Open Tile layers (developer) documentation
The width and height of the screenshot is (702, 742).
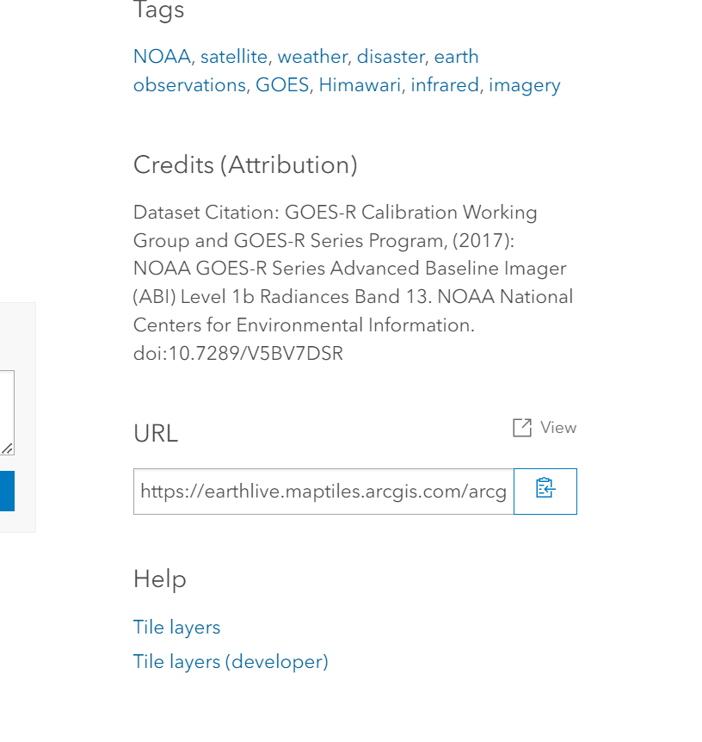tap(231, 661)
